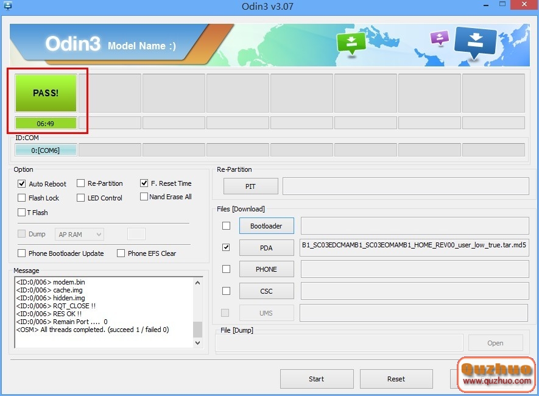
Task: Click the 'modem.bin' log line
Action: [x=51, y=282]
